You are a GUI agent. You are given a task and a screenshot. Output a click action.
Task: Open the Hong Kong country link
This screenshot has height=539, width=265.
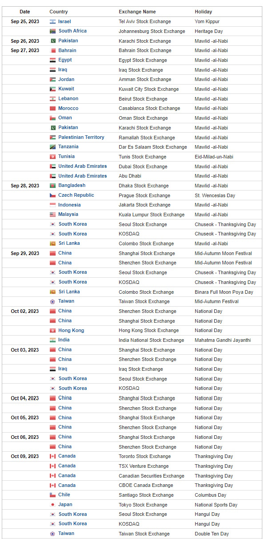pos(71,330)
